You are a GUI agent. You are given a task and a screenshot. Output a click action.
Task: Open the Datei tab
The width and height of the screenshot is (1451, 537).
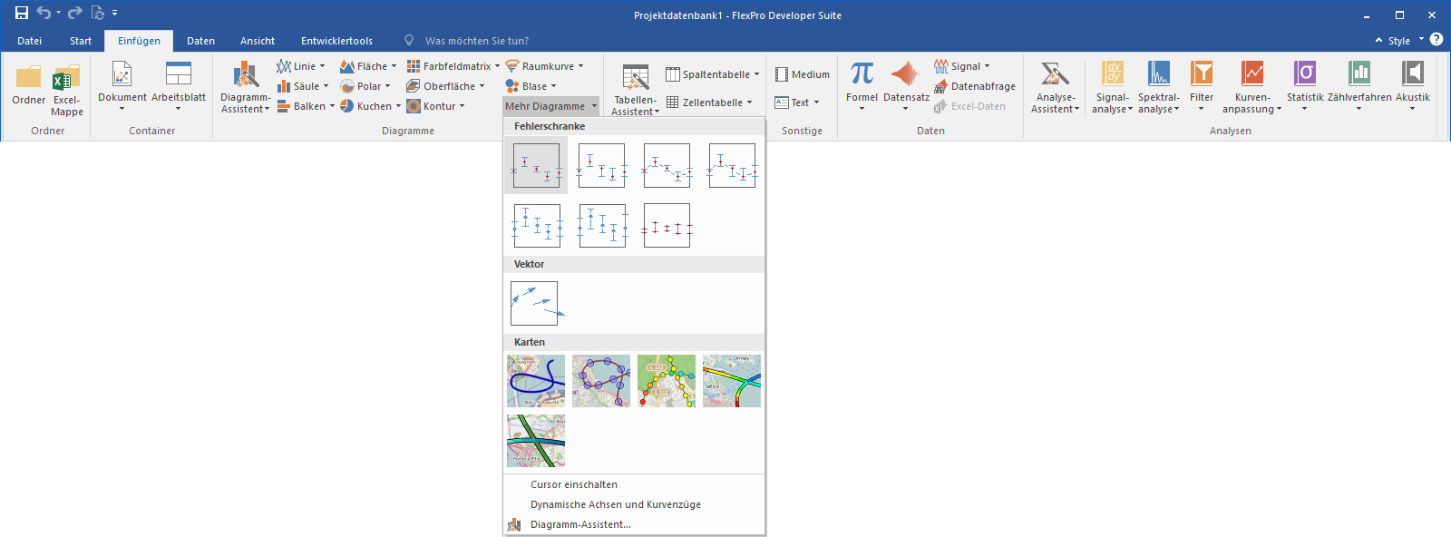point(30,41)
